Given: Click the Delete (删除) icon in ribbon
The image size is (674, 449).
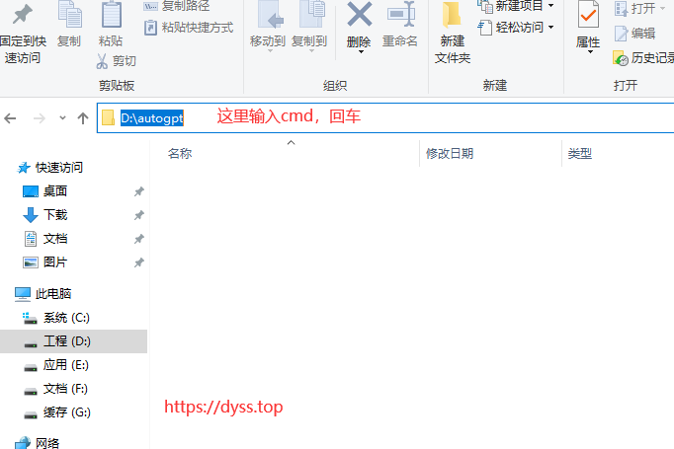Looking at the screenshot, I should (359, 16).
